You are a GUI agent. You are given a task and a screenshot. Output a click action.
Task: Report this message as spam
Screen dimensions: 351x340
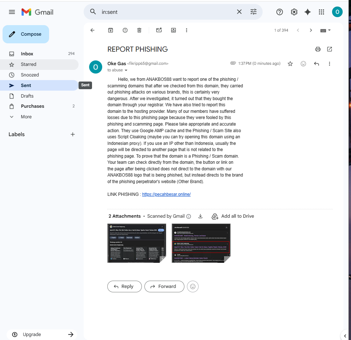pos(125,30)
